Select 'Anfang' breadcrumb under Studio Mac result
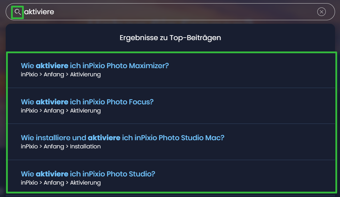Image resolution: width=340 pixels, height=197 pixels. coord(54,147)
